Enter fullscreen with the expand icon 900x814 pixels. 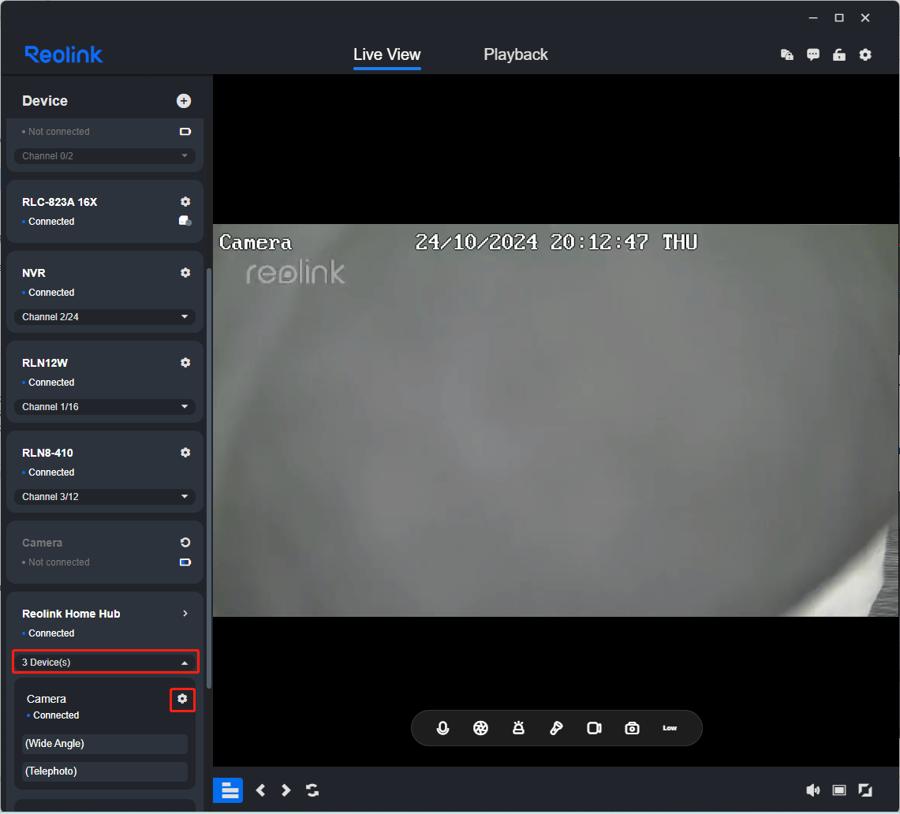(x=865, y=790)
